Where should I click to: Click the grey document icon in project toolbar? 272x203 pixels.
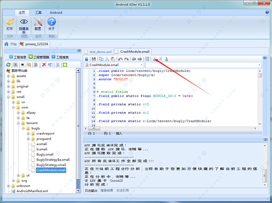pos(36,65)
